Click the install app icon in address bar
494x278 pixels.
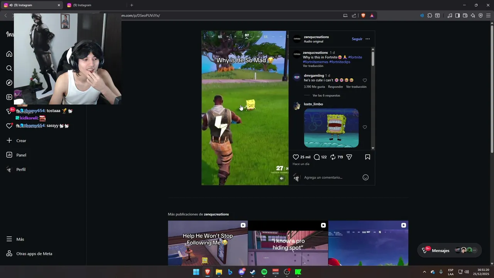click(345, 15)
